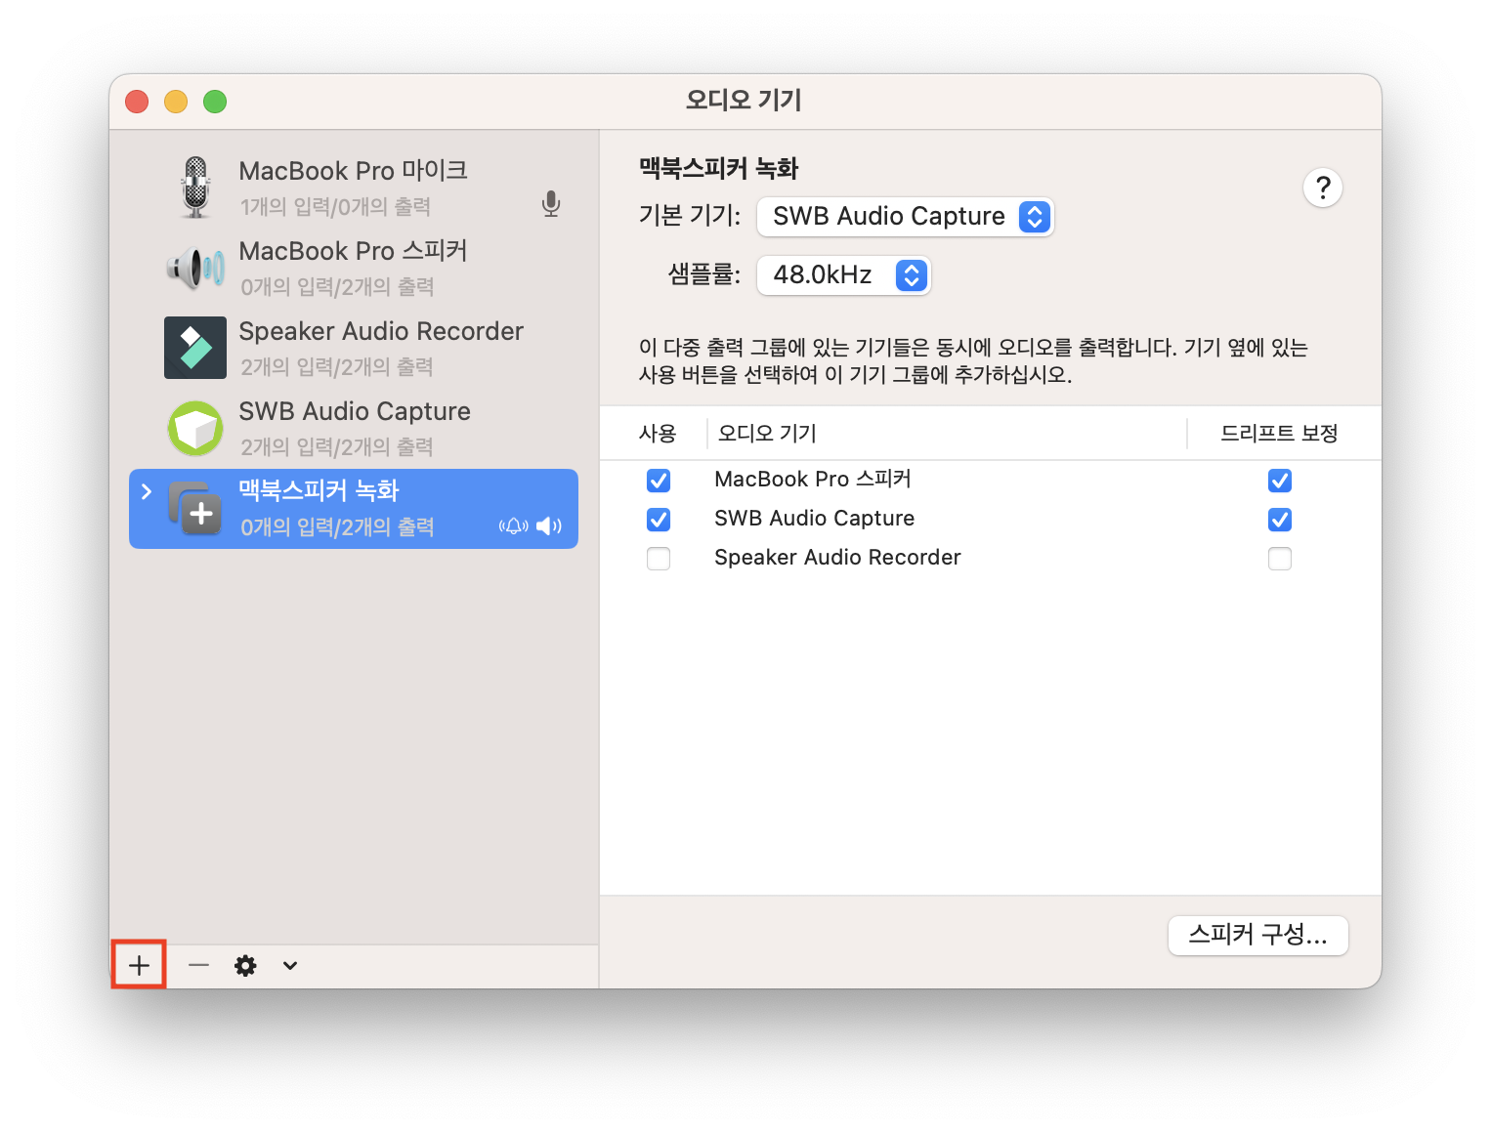Click the 스피커 구성... button

point(1258,936)
